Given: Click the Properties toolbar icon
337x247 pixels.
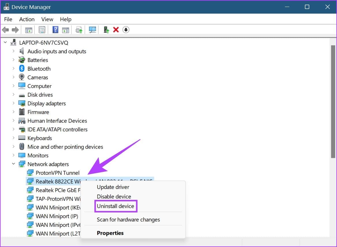Looking at the screenshot, I should 42,30.
